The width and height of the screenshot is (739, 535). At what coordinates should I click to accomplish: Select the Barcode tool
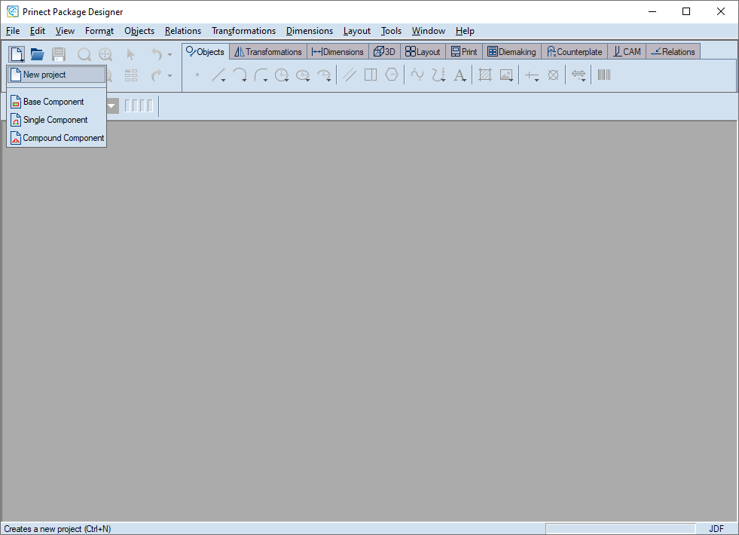(x=604, y=75)
